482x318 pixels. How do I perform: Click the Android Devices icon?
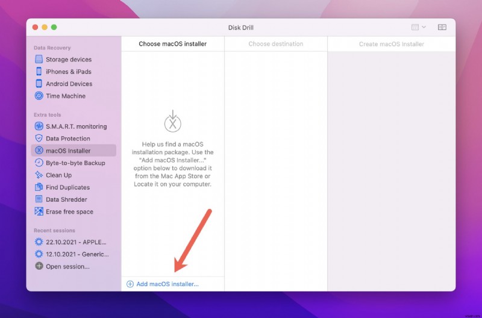click(x=39, y=84)
